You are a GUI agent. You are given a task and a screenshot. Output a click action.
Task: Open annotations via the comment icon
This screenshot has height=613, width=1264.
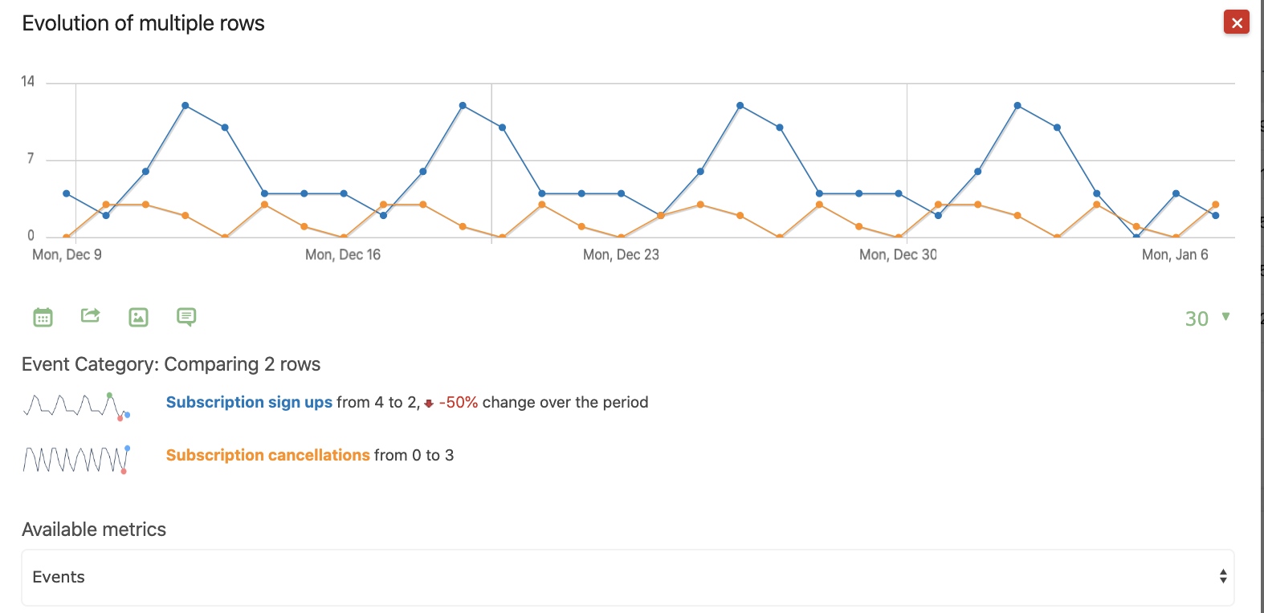(186, 318)
